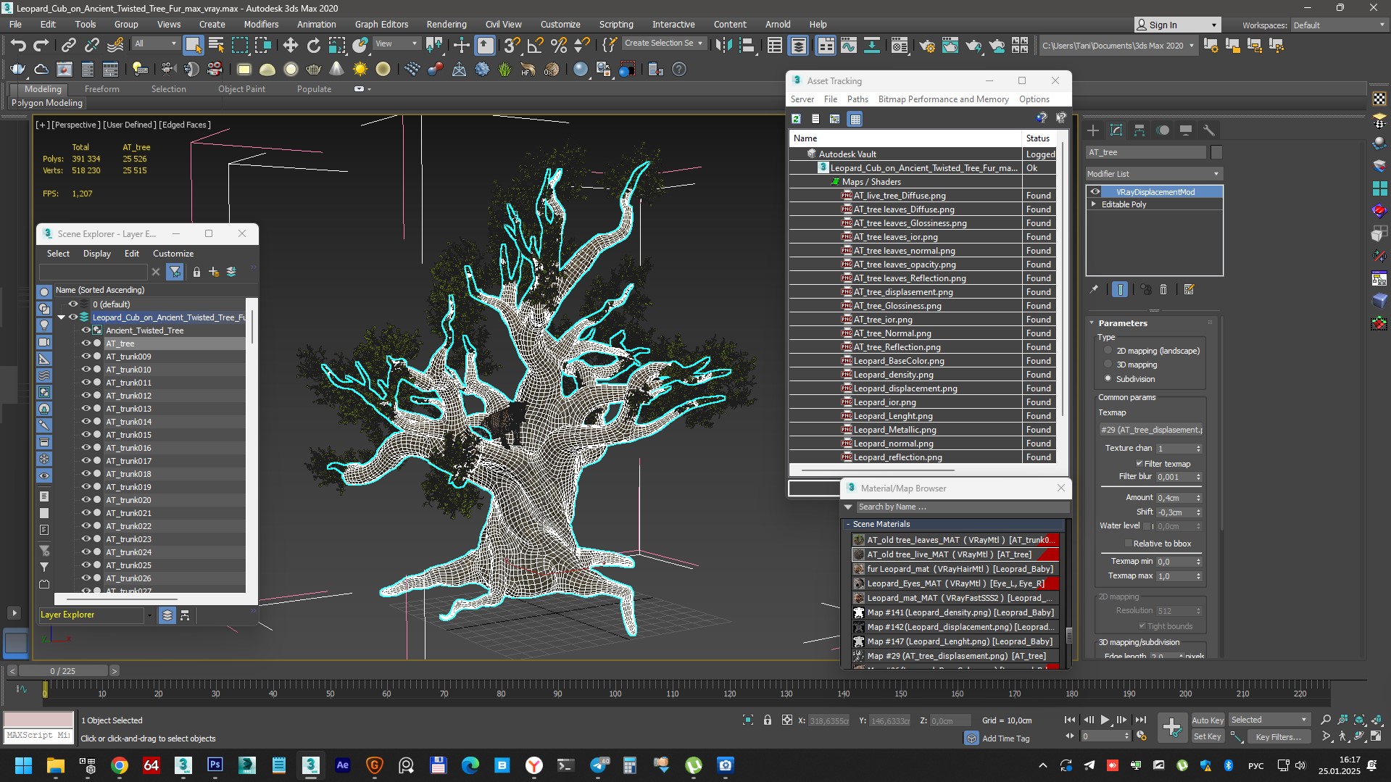The image size is (1391, 782).
Task: Toggle VRayDisplacementMod modifier eye icon
Action: click(x=1095, y=192)
